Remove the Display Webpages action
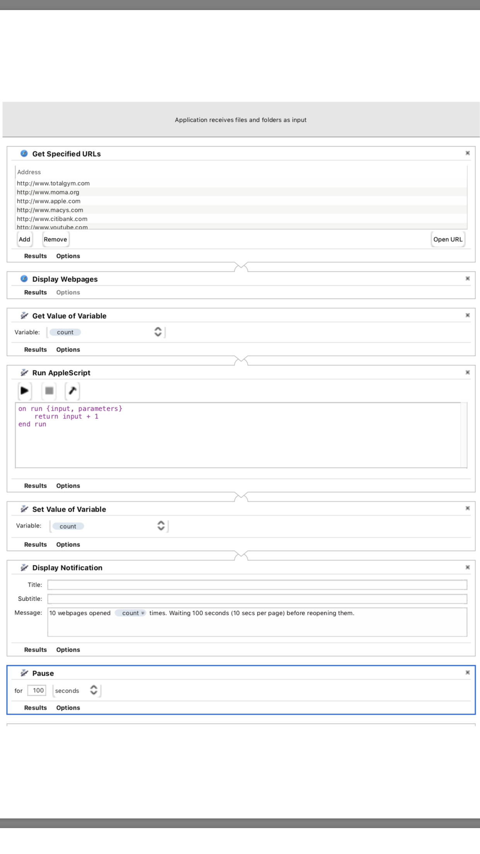The width and height of the screenshot is (480, 854). 467,278
